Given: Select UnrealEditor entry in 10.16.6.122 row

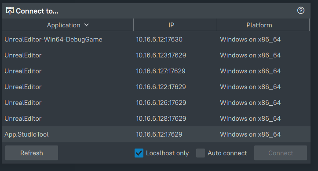Looking at the screenshot, I should 23,87.
